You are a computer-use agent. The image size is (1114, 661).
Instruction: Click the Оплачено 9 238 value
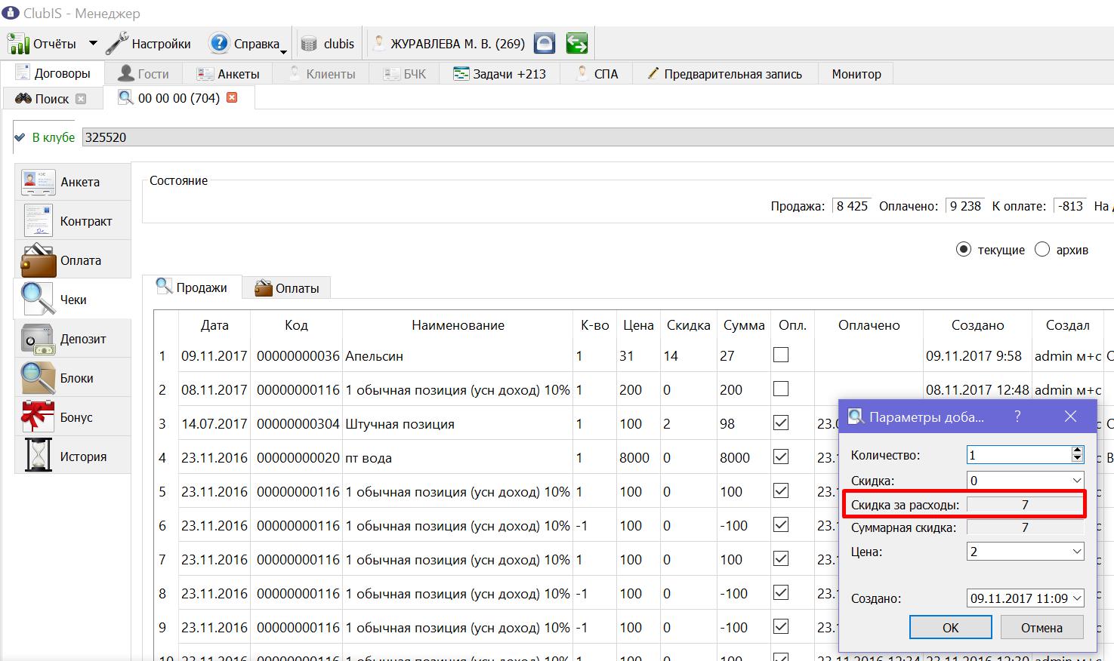(x=965, y=206)
